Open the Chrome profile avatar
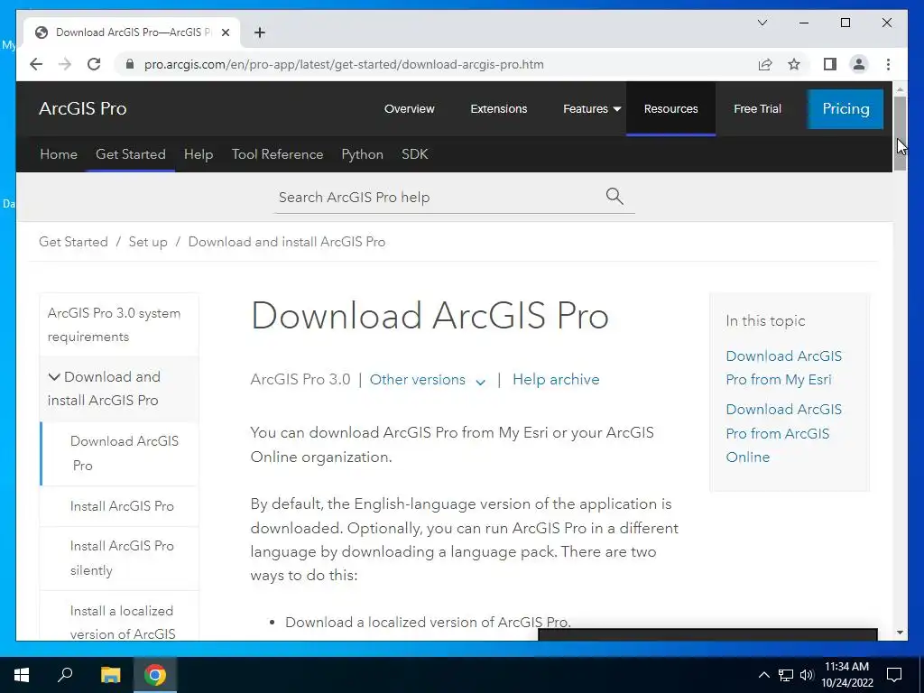Image resolution: width=924 pixels, height=693 pixels. point(859,64)
